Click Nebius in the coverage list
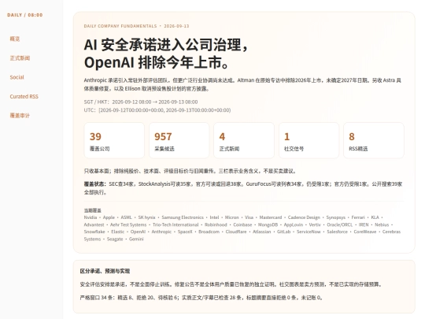 click(382, 224)
